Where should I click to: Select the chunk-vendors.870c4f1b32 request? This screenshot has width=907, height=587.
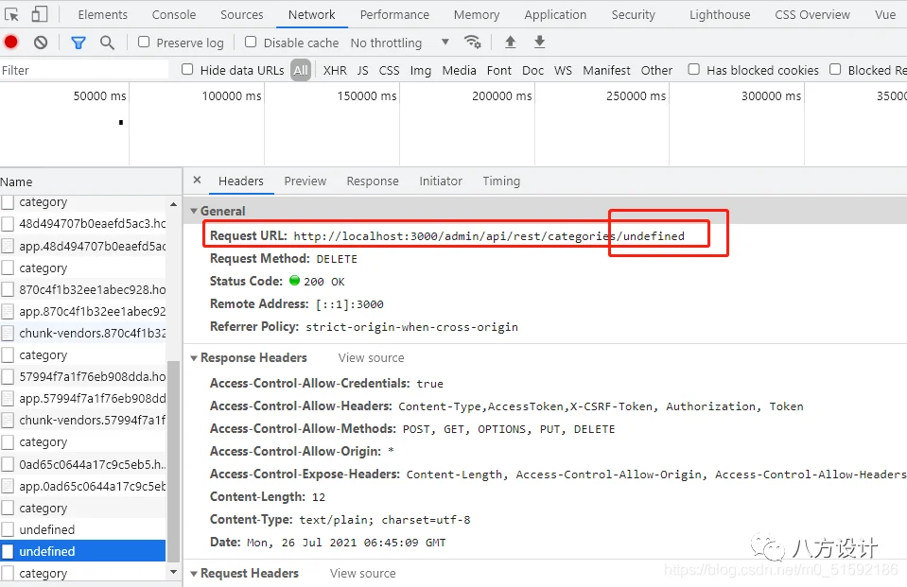(x=83, y=333)
